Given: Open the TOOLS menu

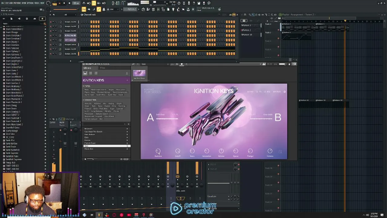Looking at the screenshot, I should [x=37, y=3].
